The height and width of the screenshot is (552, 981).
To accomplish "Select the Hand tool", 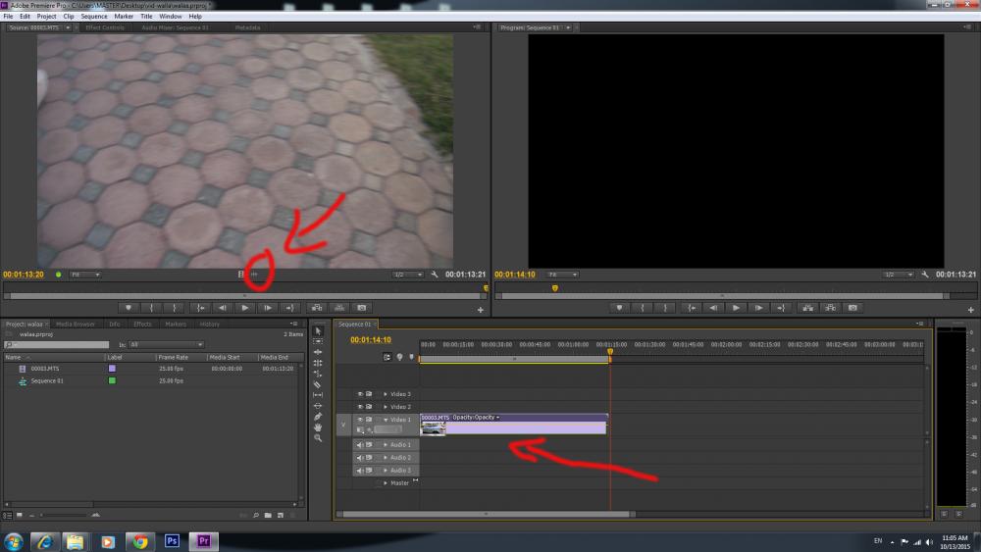I will point(318,427).
